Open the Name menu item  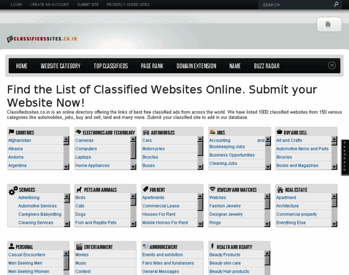[235, 66]
